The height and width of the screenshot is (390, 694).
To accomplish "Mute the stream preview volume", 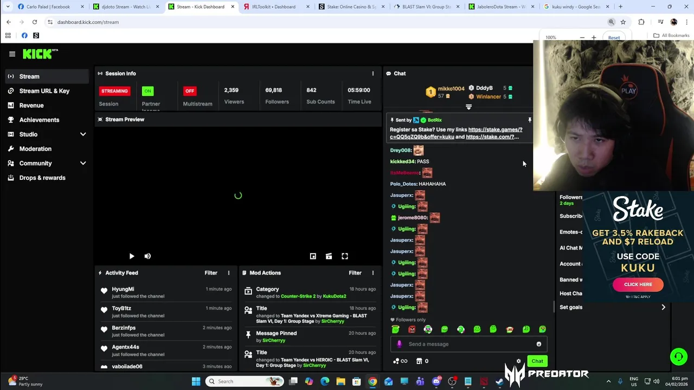I will pyautogui.click(x=147, y=256).
